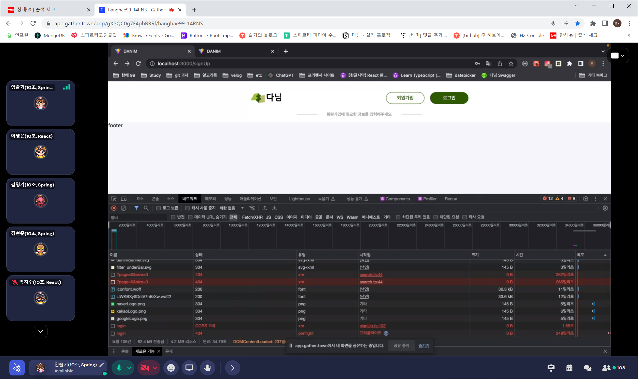
Task: Click the voice search microphone icon
Action: [553, 23]
